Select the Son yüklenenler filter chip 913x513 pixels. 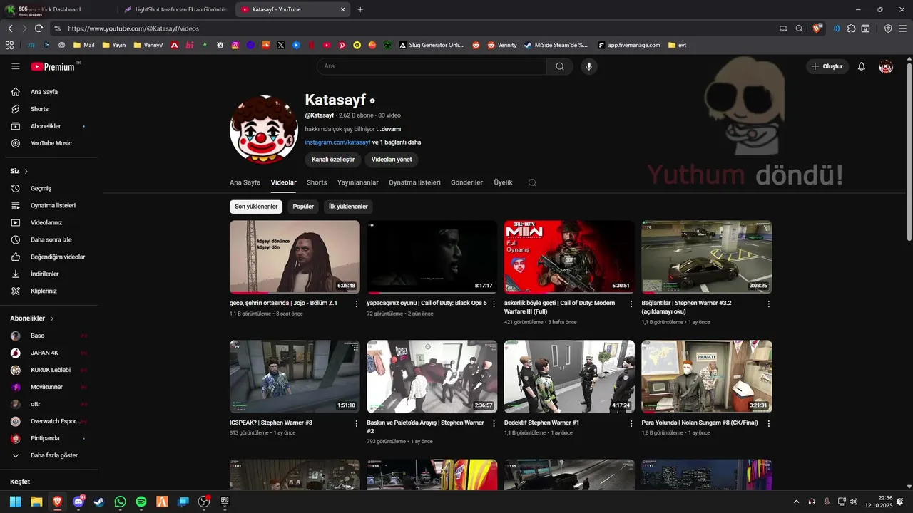click(256, 207)
